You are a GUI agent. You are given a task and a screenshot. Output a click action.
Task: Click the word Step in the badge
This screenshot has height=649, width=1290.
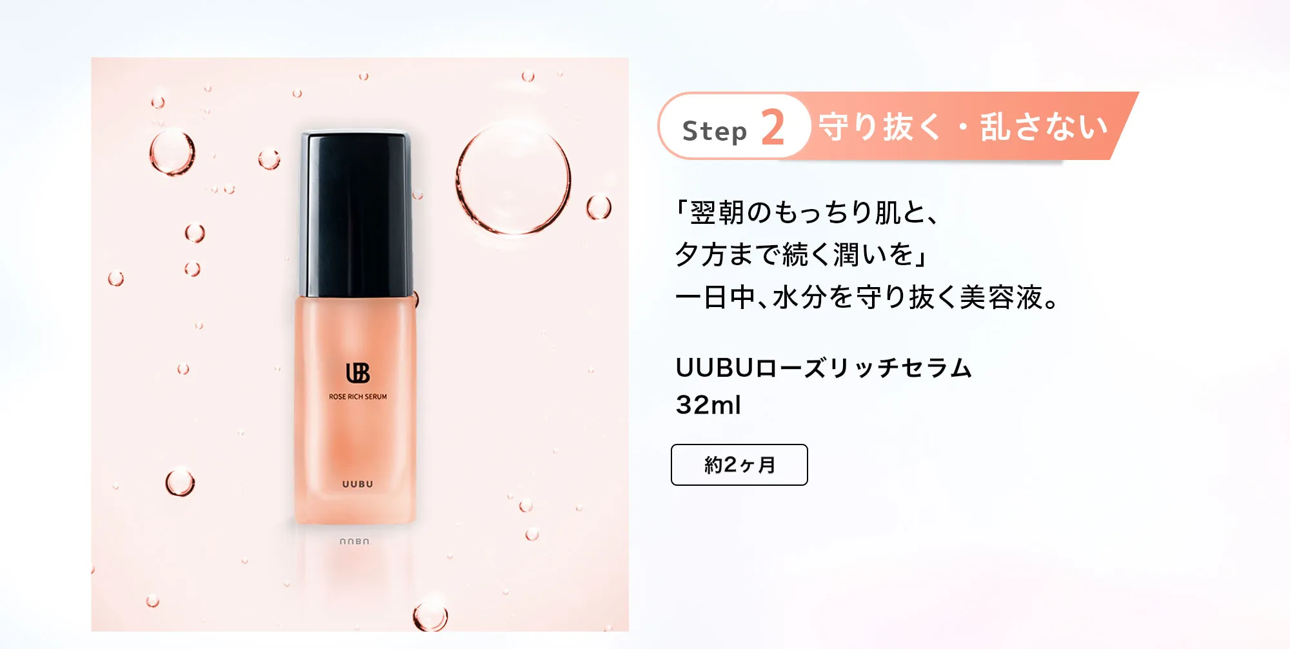714,131
